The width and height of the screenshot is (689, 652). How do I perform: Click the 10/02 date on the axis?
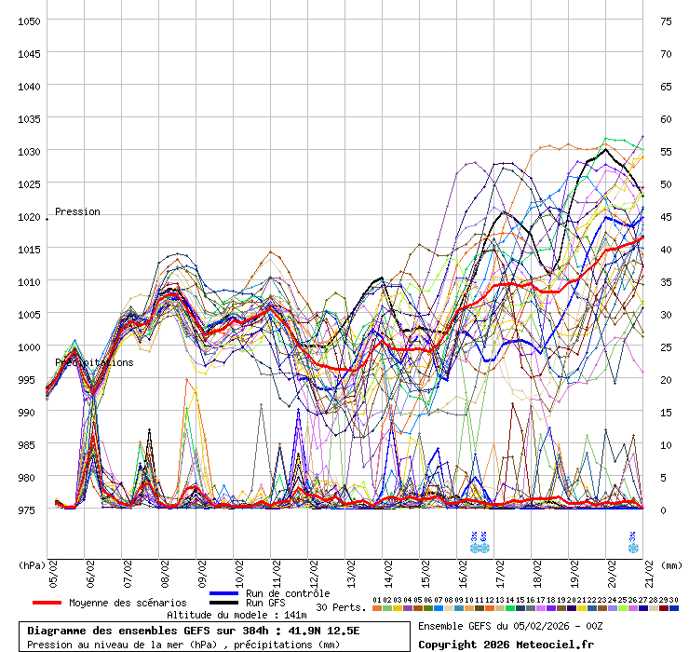click(x=239, y=570)
